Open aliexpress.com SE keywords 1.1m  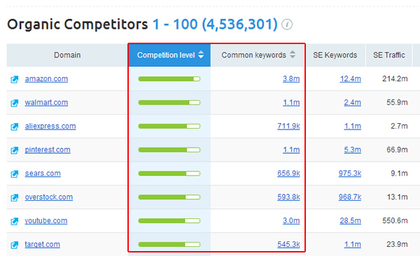[353, 126]
